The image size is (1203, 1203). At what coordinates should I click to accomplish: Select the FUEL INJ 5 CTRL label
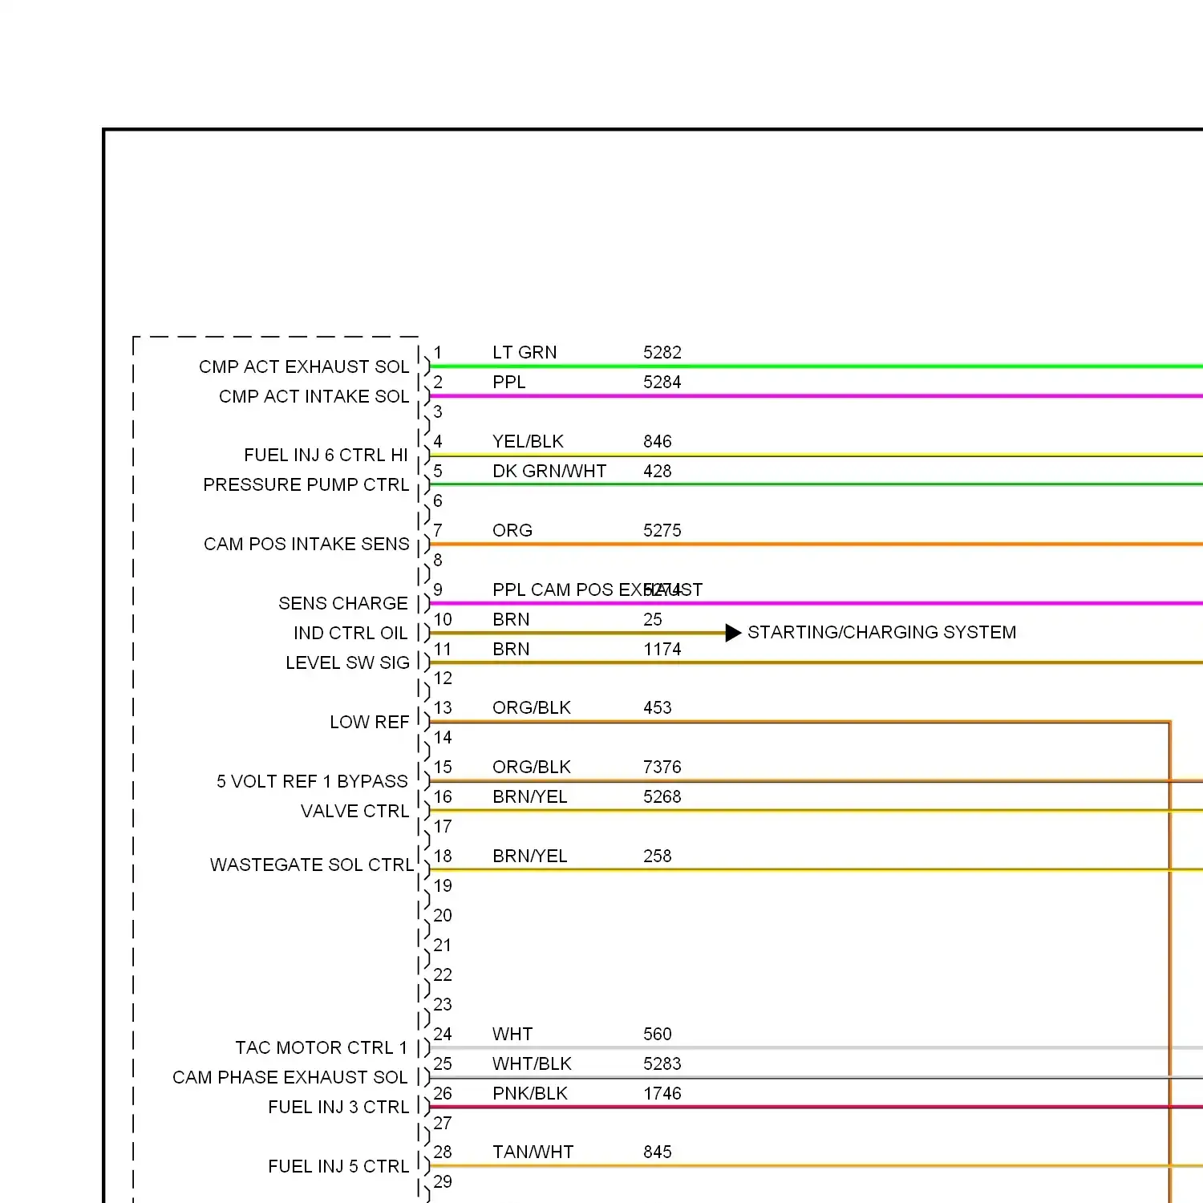[338, 1167]
